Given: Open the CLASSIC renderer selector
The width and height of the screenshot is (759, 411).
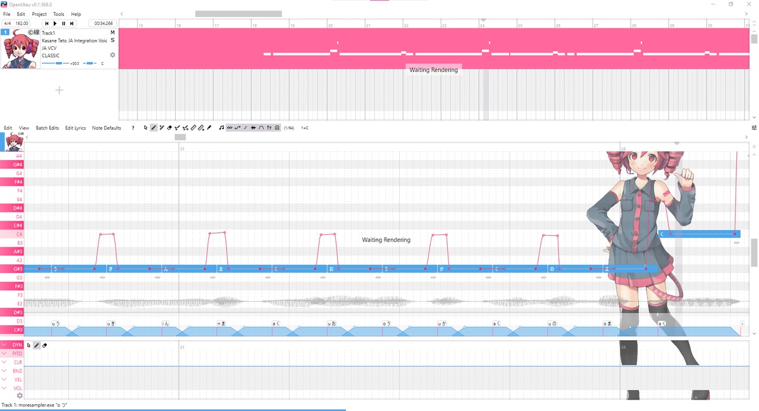Looking at the screenshot, I should click(51, 56).
